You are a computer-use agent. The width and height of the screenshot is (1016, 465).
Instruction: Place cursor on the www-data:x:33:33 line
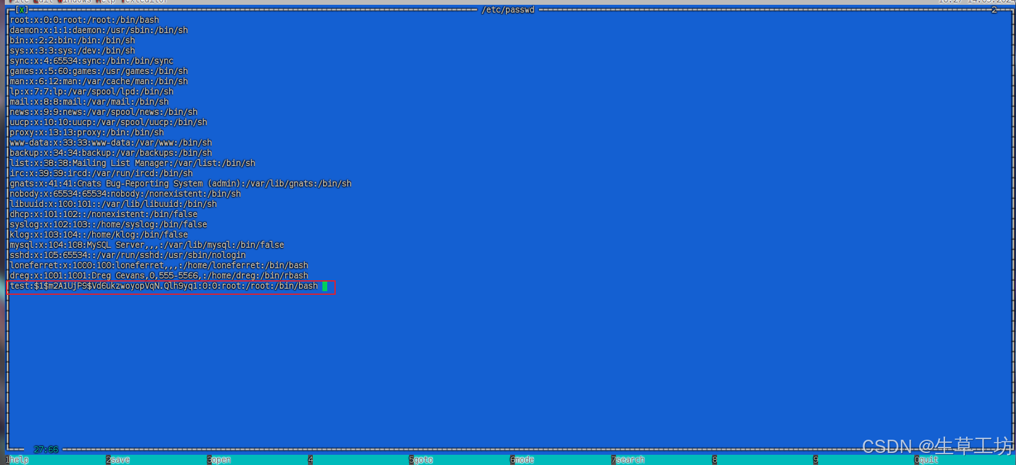(111, 143)
